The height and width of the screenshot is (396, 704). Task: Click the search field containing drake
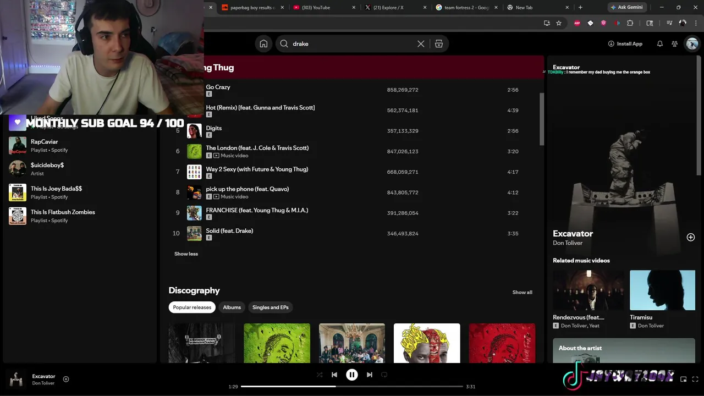click(x=352, y=43)
